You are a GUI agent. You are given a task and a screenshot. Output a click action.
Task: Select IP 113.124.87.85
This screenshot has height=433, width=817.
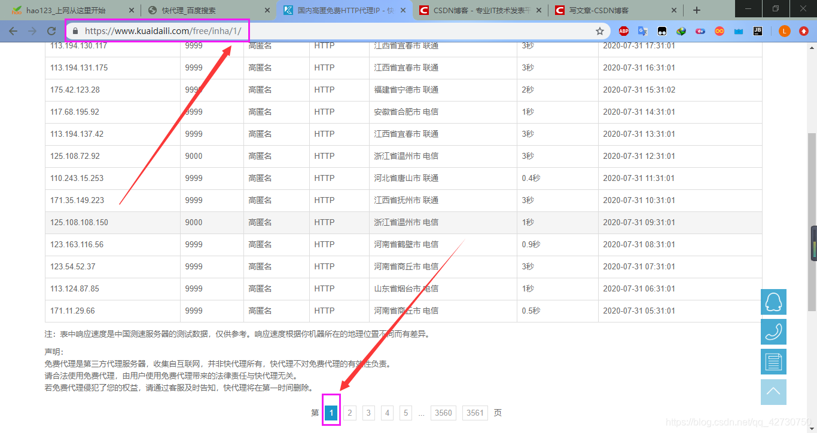pyautogui.click(x=75, y=288)
